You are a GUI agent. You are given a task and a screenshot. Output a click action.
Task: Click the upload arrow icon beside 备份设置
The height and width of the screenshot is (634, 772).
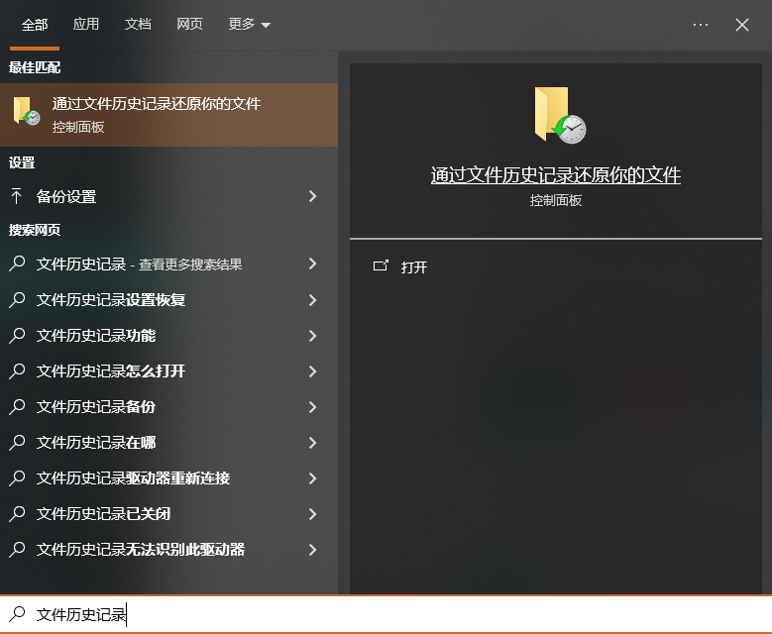(16, 196)
